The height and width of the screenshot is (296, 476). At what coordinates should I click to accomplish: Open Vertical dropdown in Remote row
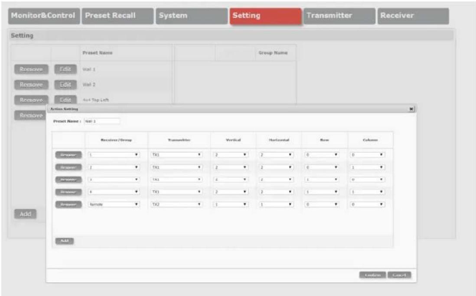click(231, 205)
